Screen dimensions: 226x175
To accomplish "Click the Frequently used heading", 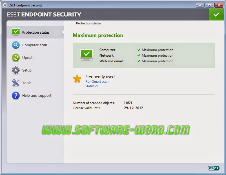I will pyautogui.click(x=100, y=77).
